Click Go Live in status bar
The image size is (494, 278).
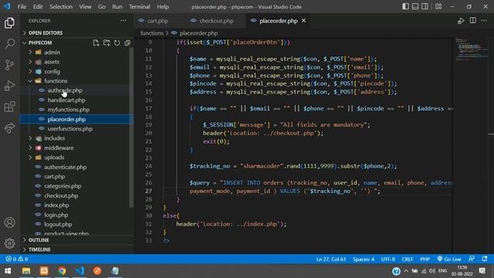449,259
